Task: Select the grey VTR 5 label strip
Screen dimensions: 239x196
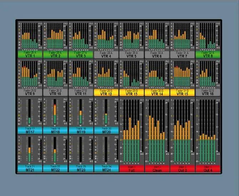Action: pos(132,54)
